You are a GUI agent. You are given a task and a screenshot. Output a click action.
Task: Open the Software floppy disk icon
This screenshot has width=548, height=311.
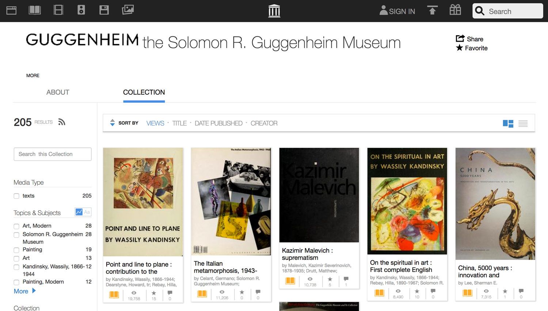click(104, 10)
